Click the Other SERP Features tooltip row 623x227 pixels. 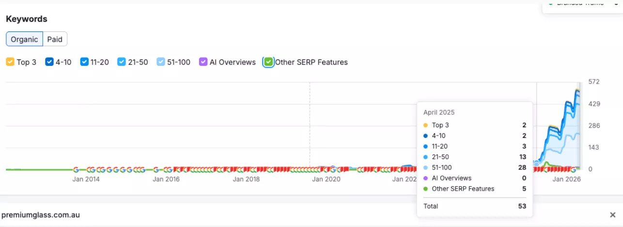tap(475, 189)
